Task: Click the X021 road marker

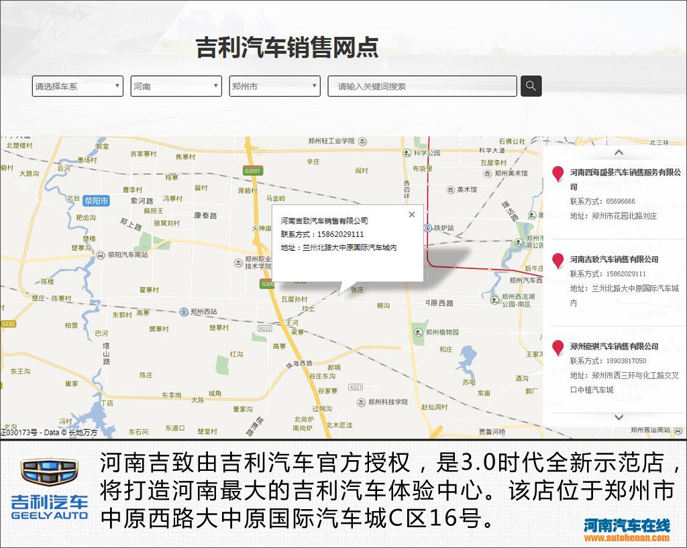Action: pyautogui.click(x=356, y=387)
